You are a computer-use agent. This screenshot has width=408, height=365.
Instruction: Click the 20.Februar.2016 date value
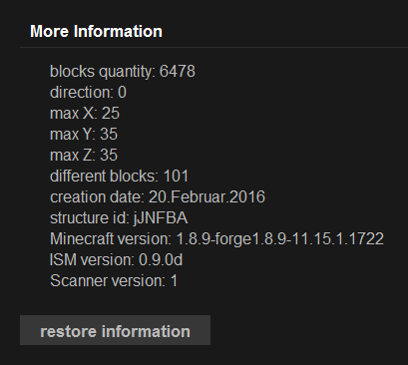pos(206,196)
